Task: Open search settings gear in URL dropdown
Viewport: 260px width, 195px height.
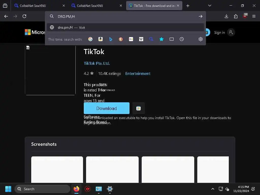Action: click(201, 39)
